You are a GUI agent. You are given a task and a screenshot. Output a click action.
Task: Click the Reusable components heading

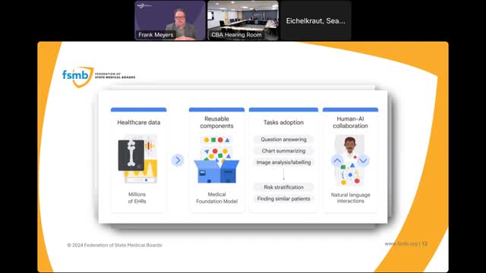[216, 122]
